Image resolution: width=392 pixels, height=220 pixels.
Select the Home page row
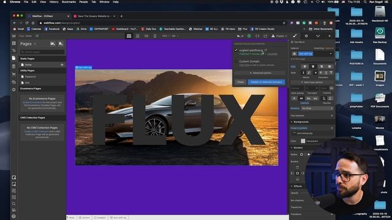(42, 65)
